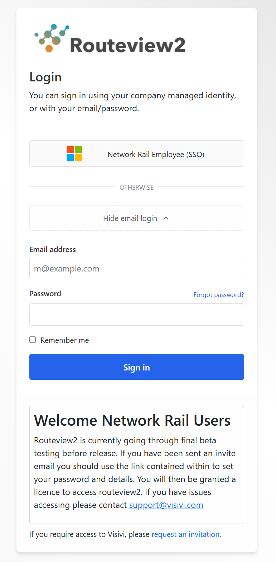
Task: Click the OTHERWISE divider label
Action: point(136,188)
